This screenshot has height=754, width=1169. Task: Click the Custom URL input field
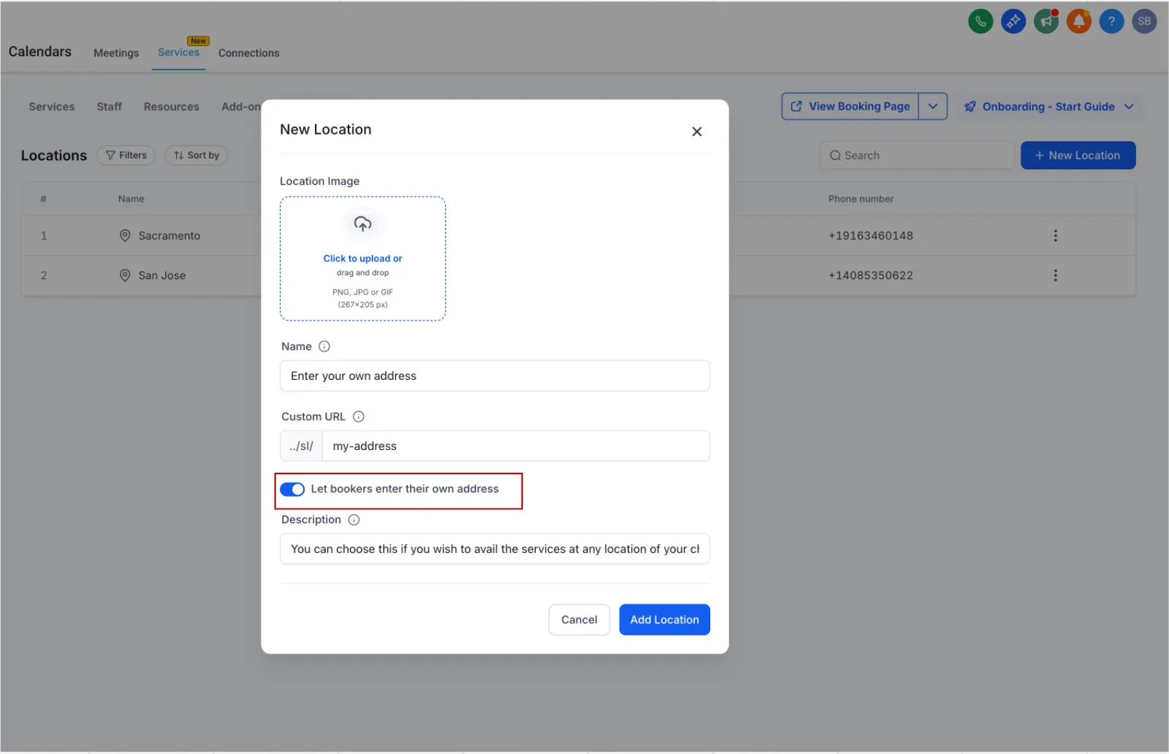pos(515,446)
